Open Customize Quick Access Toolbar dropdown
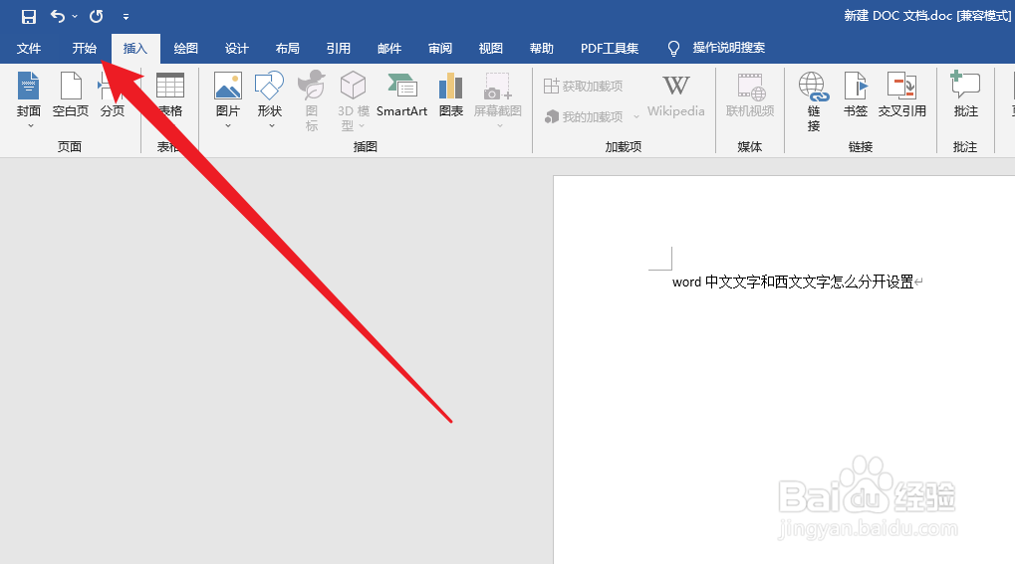The height and width of the screenshot is (564, 1015). click(127, 17)
